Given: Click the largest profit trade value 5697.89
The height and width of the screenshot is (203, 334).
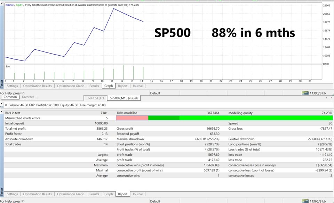Looking at the screenshot, I should 214,155.
